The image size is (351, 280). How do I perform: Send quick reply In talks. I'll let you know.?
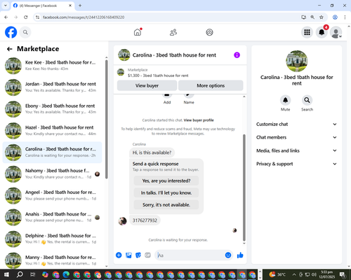166,192
